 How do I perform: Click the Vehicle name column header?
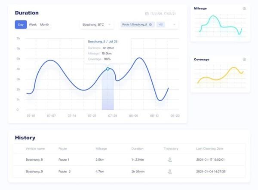click(35, 148)
